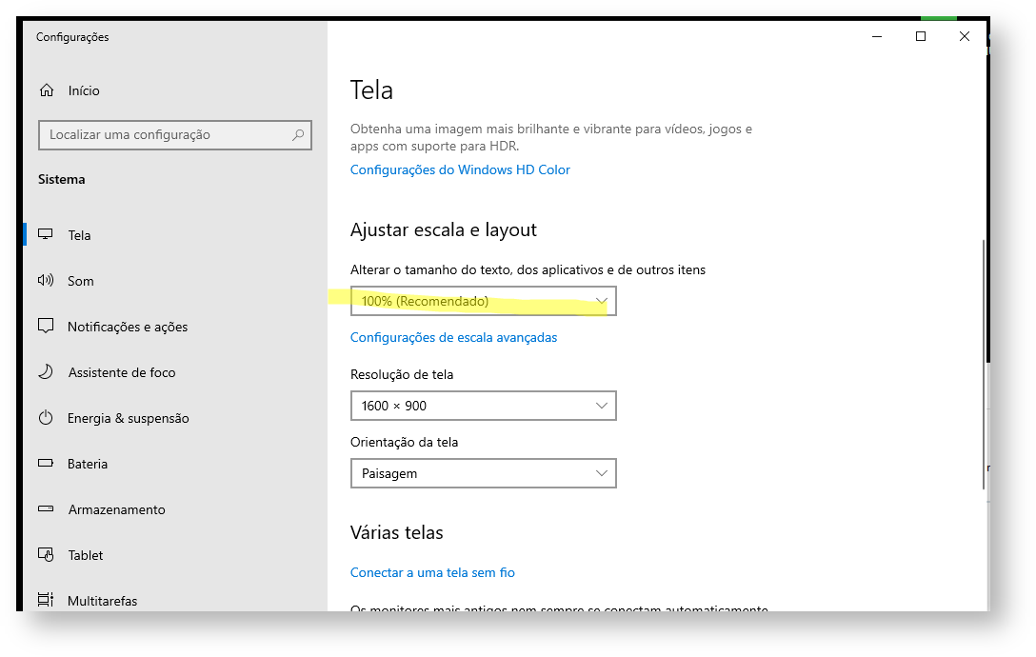Expand the Paisagem orientation dropdown
Viewport: 1036px width, 657px height.
click(x=483, y=473)
